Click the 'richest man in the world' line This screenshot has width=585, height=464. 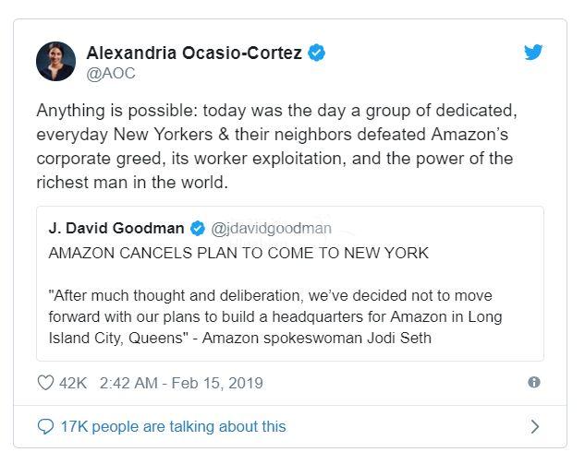pos(131,184)
